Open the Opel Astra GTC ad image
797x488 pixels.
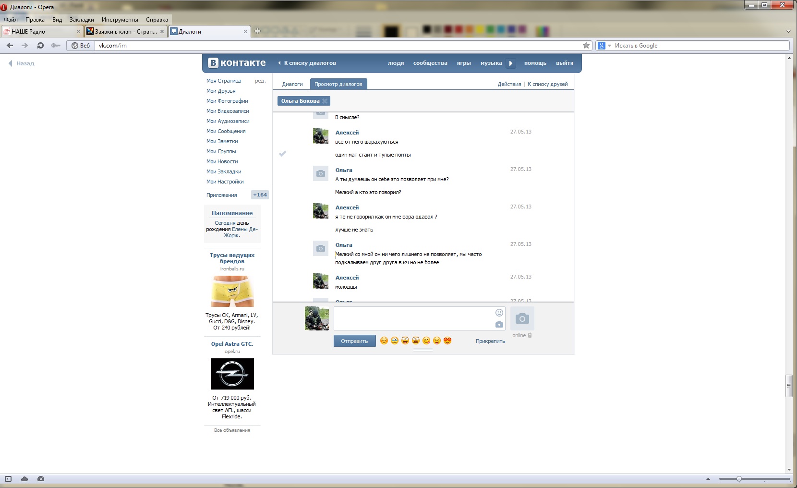click(x=232, y=374)
